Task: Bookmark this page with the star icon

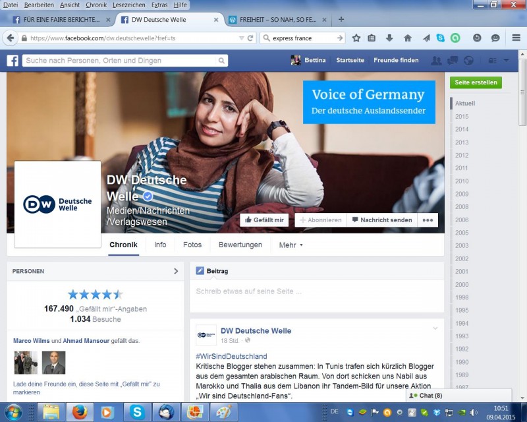Action: coord(356,38)
